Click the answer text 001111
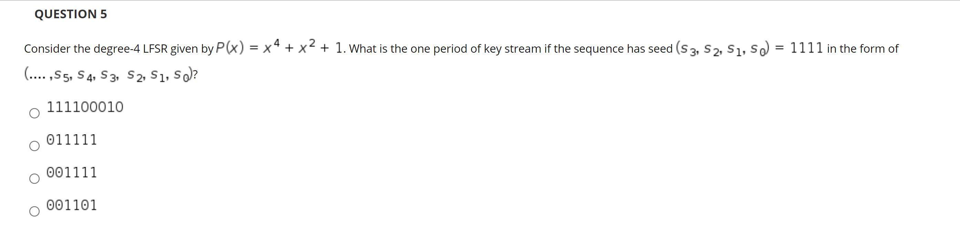 pyautogui.click(x=72, y=172)
